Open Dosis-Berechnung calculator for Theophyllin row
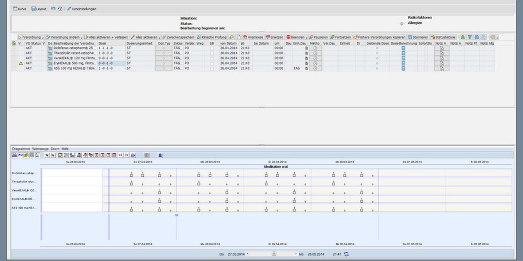The height and width of the screenshot is (261, 523). coord(403,53)
